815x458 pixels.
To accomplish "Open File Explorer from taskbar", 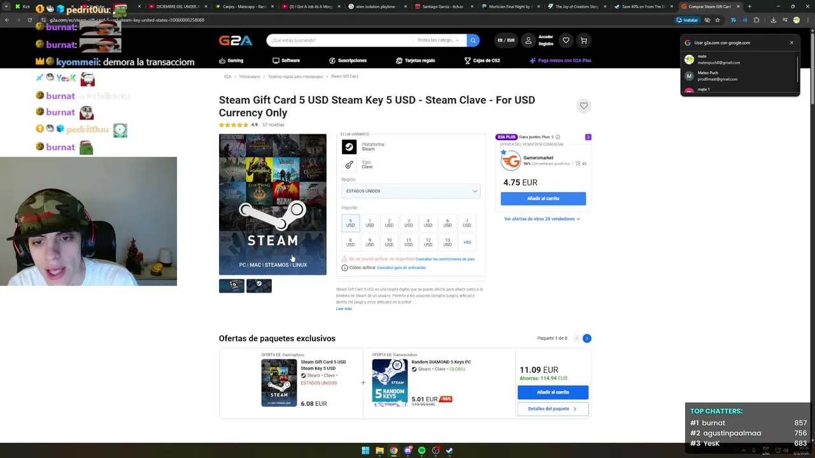I will 379,450.
